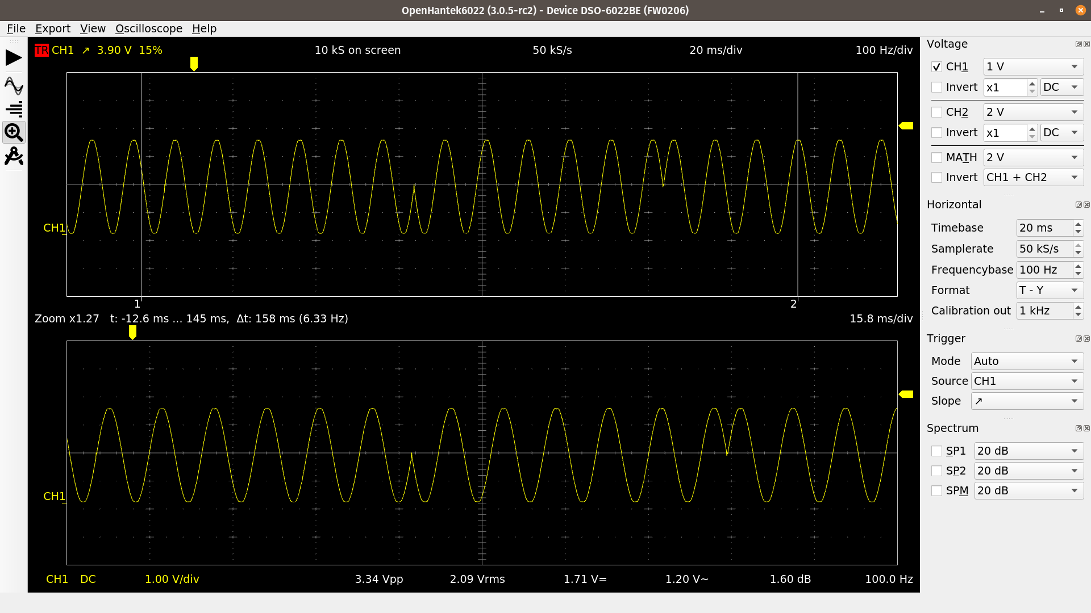Click the Help menu item
Screen dimensions: 1091x613
coord(203,28)
